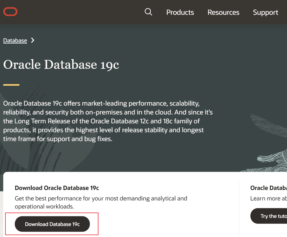Image resolution: width=287 pixels, height=237 pixels.
Task: Click the breadcrumb chevron arrow beside Database
Action: [33, 40]
